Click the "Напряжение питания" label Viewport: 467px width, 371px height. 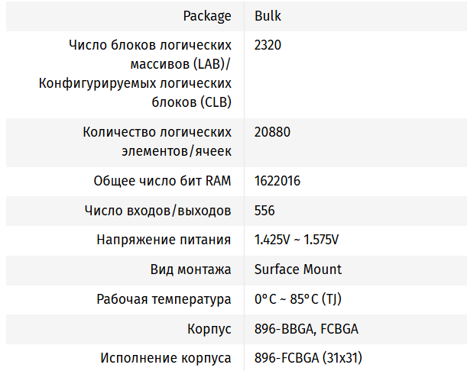coord(164,240)
